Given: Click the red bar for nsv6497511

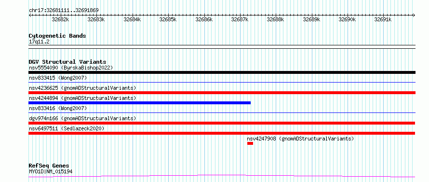Looking at the screenshot, I should [x=222, y=133].
